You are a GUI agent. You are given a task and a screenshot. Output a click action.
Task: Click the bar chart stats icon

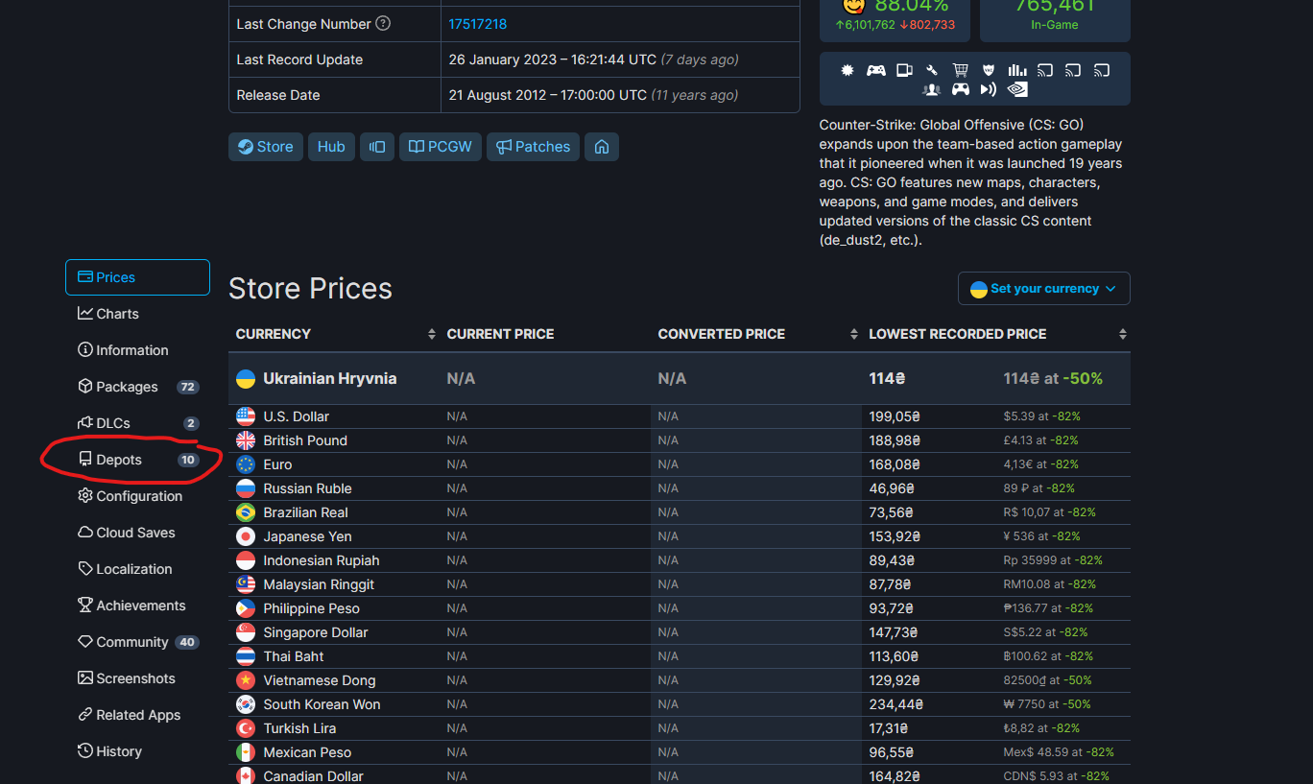(x=1017, y=70)
